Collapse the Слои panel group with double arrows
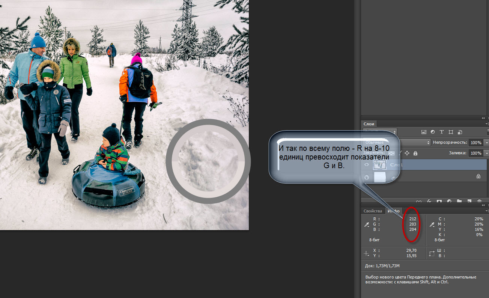Image resolution: width=489 pixels, height=298 pixels. click(483, 118)
